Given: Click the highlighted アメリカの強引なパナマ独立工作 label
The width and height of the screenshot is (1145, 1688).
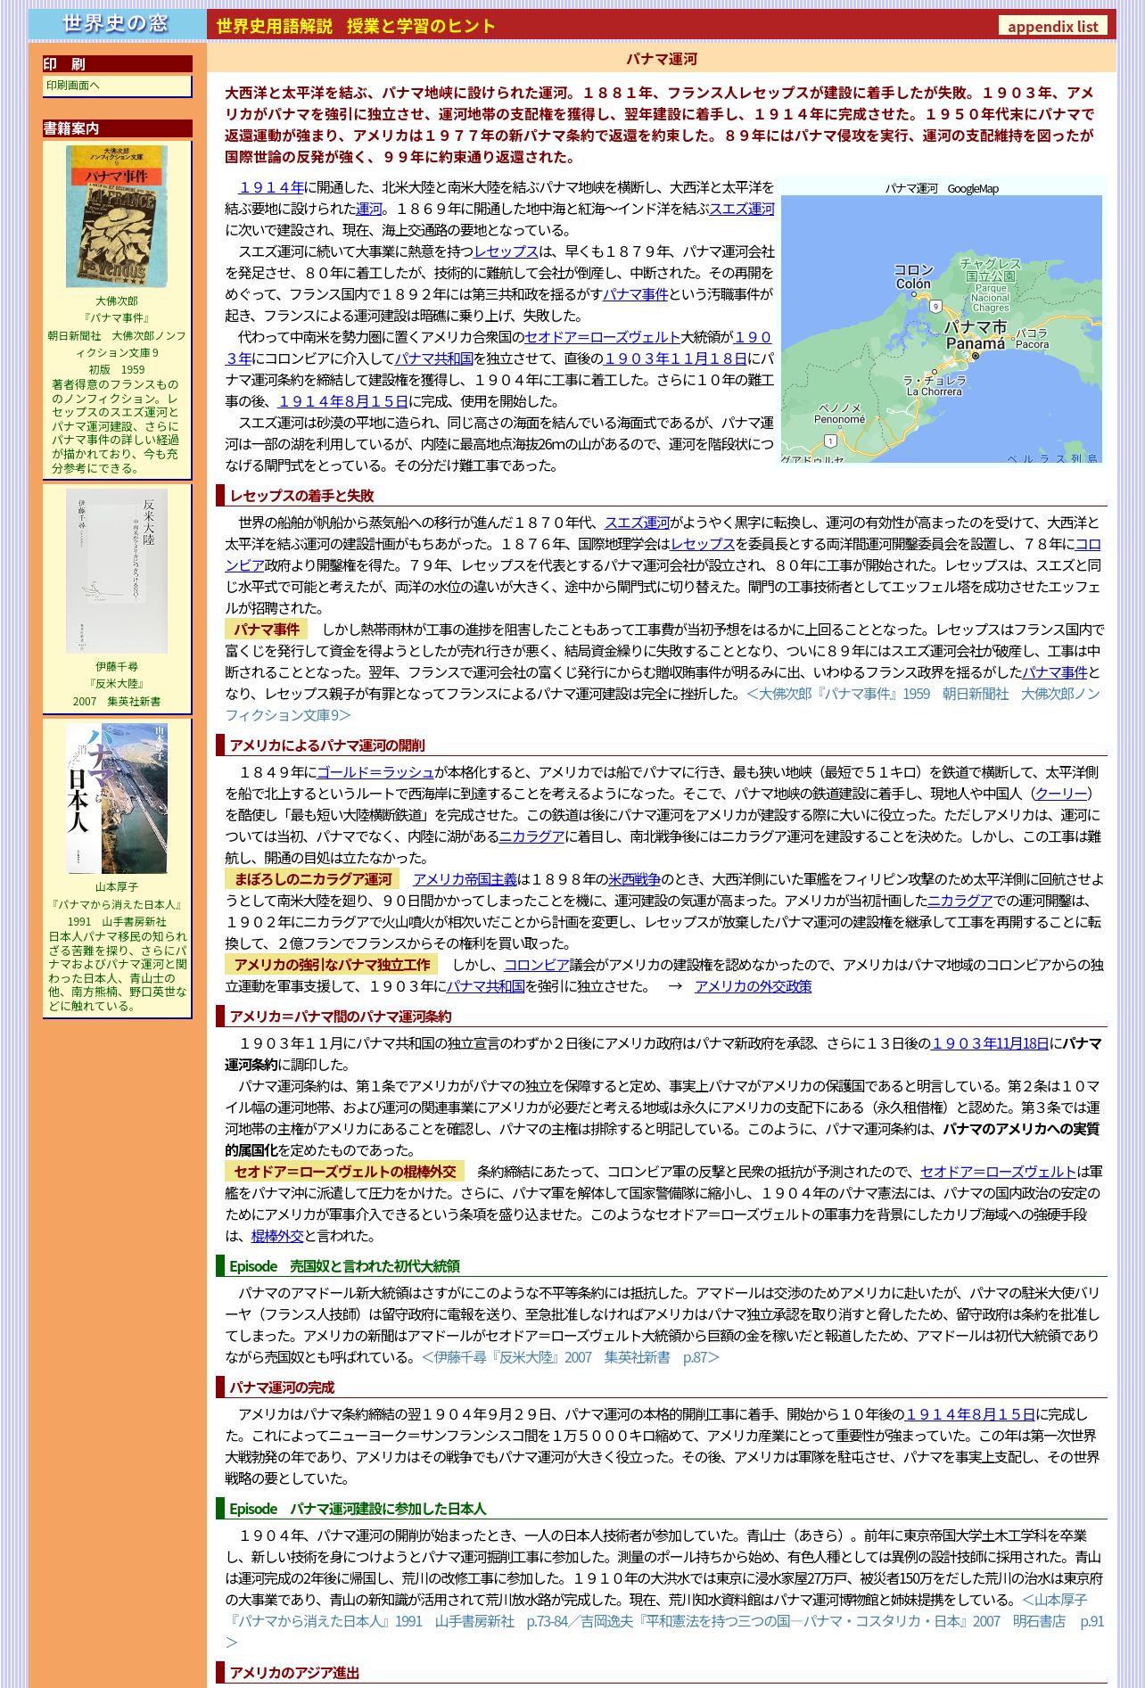Looking at the screenshot, I should pos(332,965).
